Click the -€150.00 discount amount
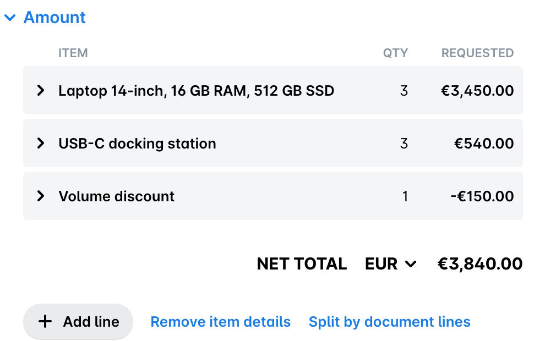Image resolution: width=545 pixels, height=341 pixels. [x=482, y=196]
